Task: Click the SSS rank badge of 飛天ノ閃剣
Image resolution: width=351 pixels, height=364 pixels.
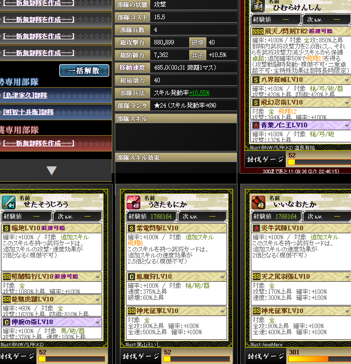Action: pos(258,31)
